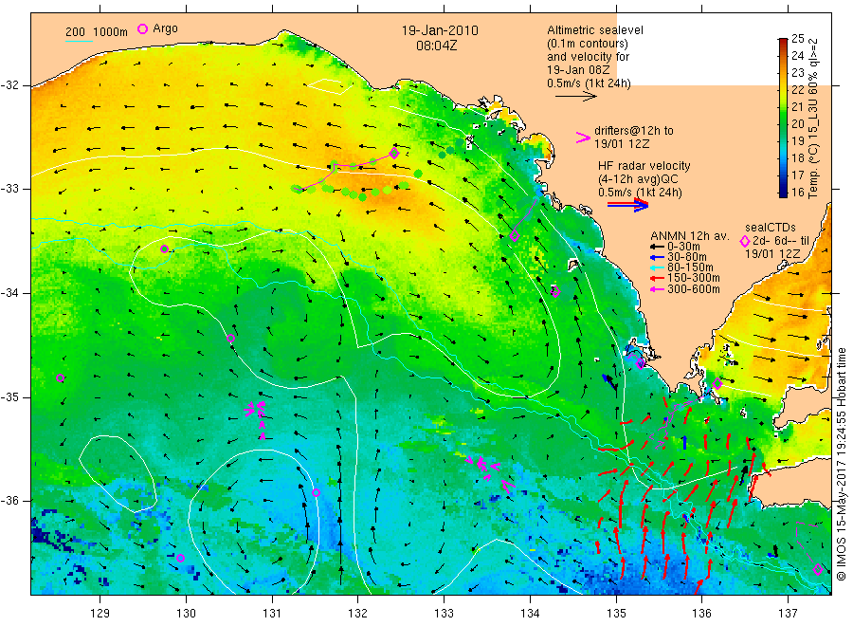Select the black 0-30m legend arrow
Viewport: 853px width, 626px height.
(657, 247)
